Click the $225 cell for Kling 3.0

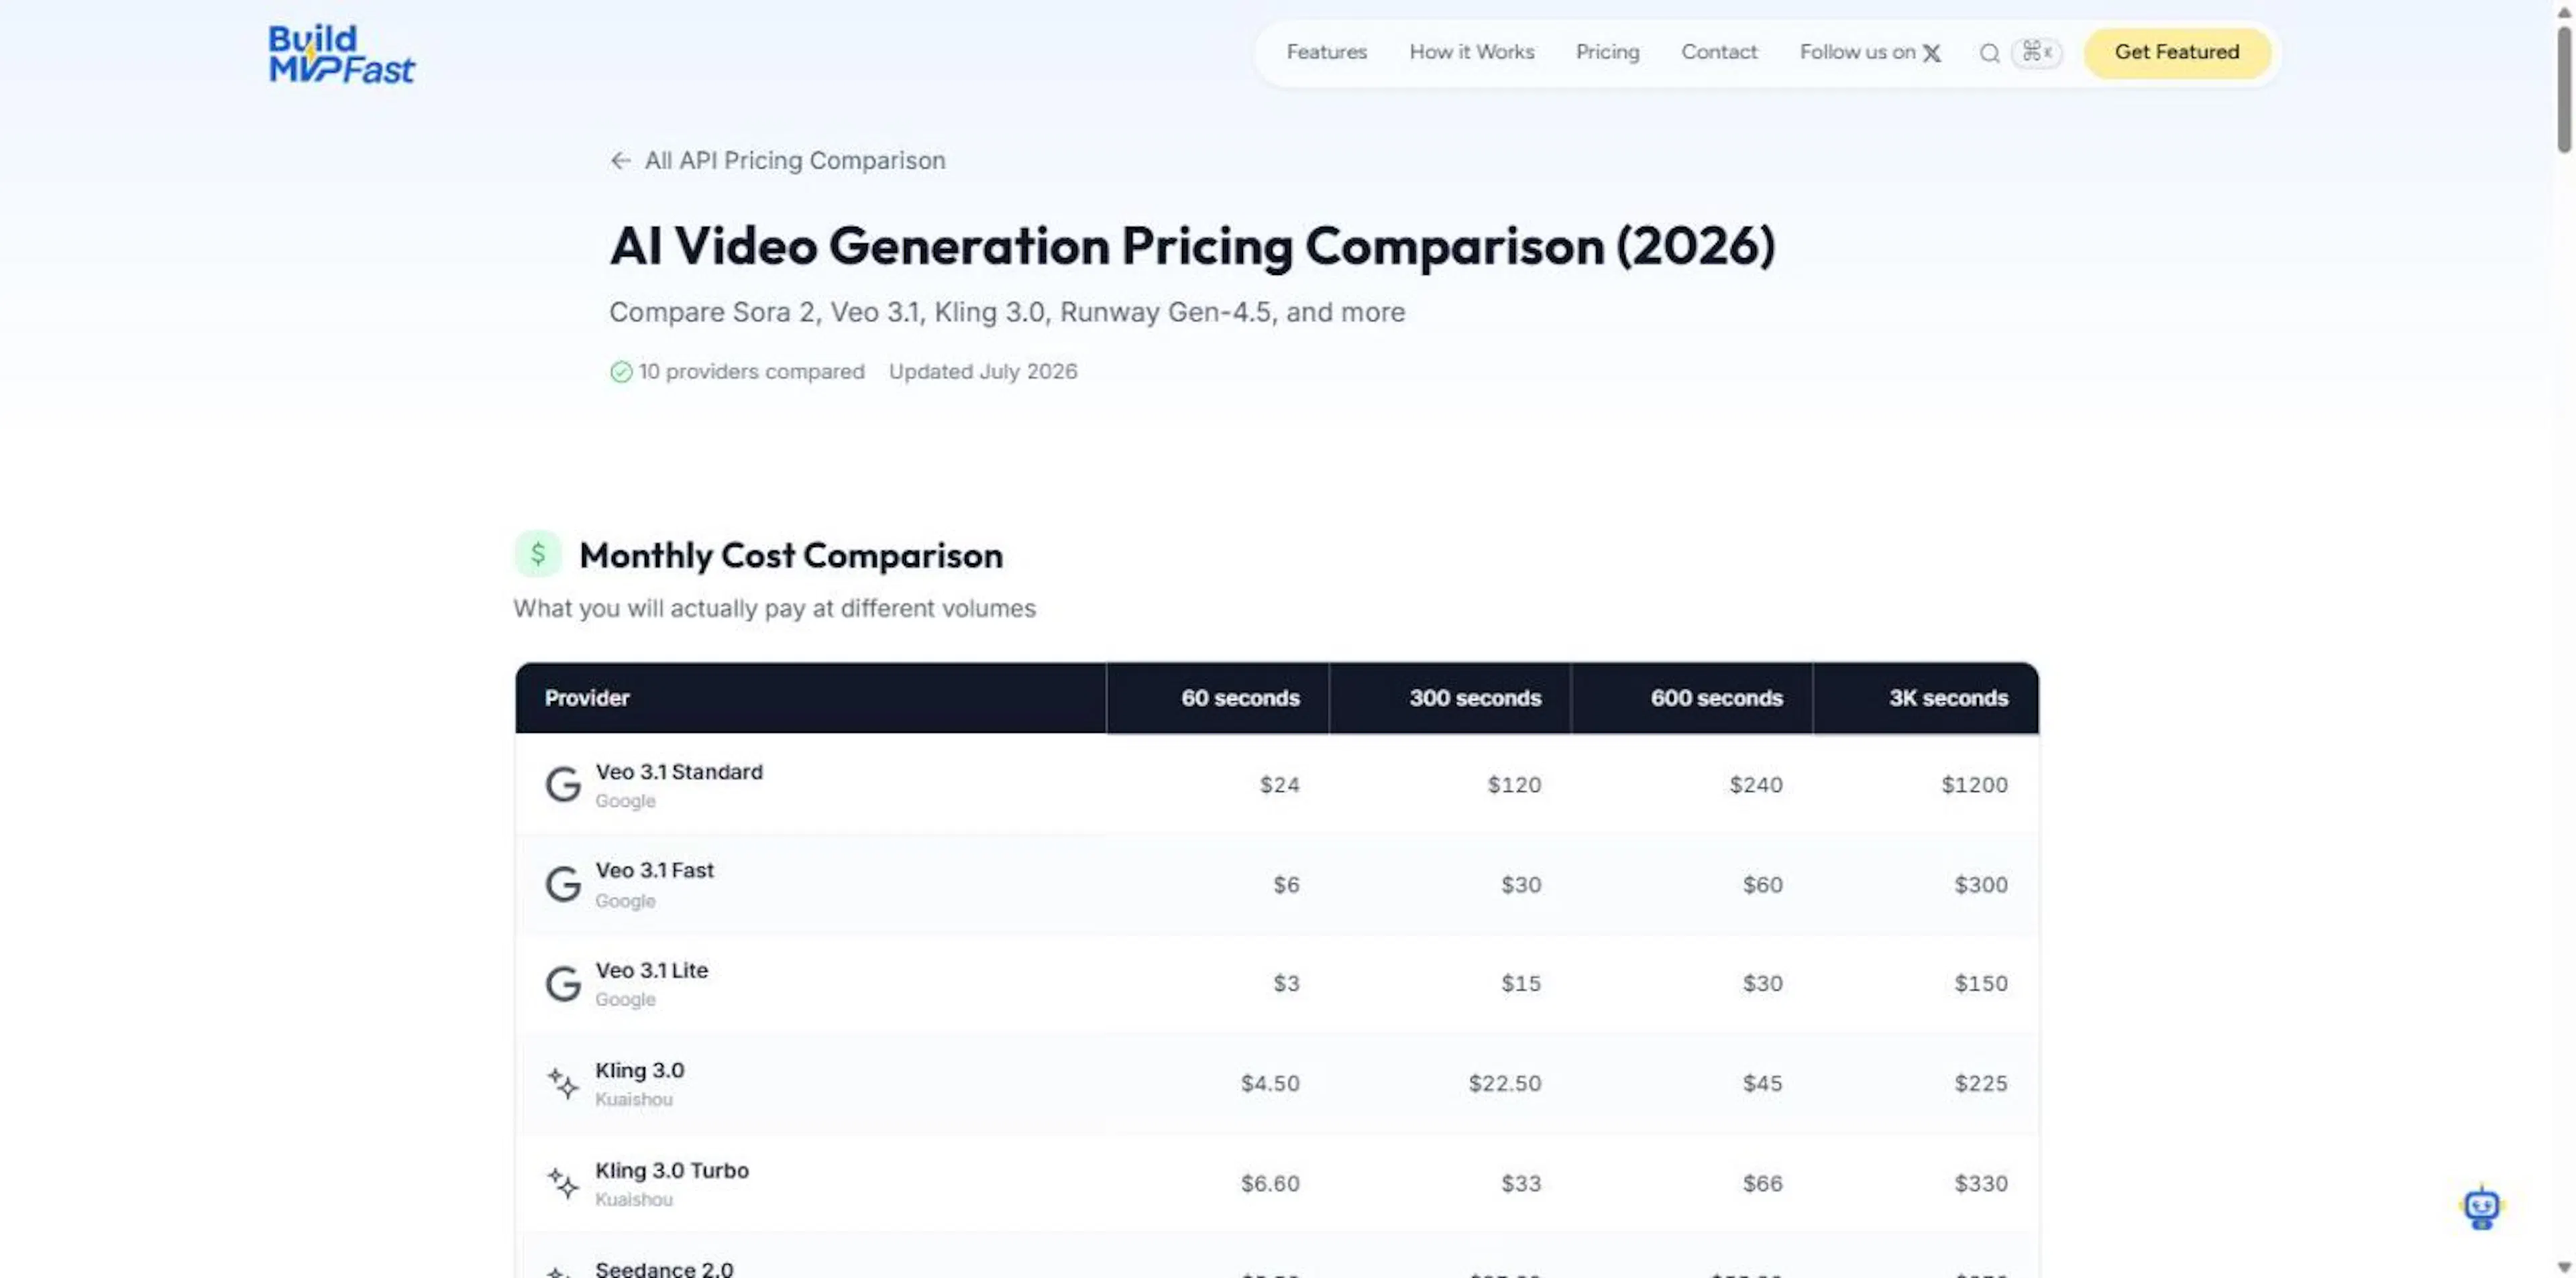pyautogui.click(x=1981, y=1083)
